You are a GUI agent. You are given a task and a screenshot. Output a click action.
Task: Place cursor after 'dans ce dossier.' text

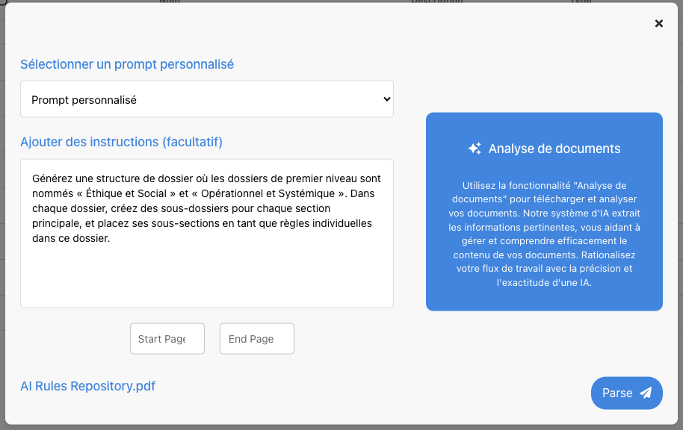pos(111,239)
